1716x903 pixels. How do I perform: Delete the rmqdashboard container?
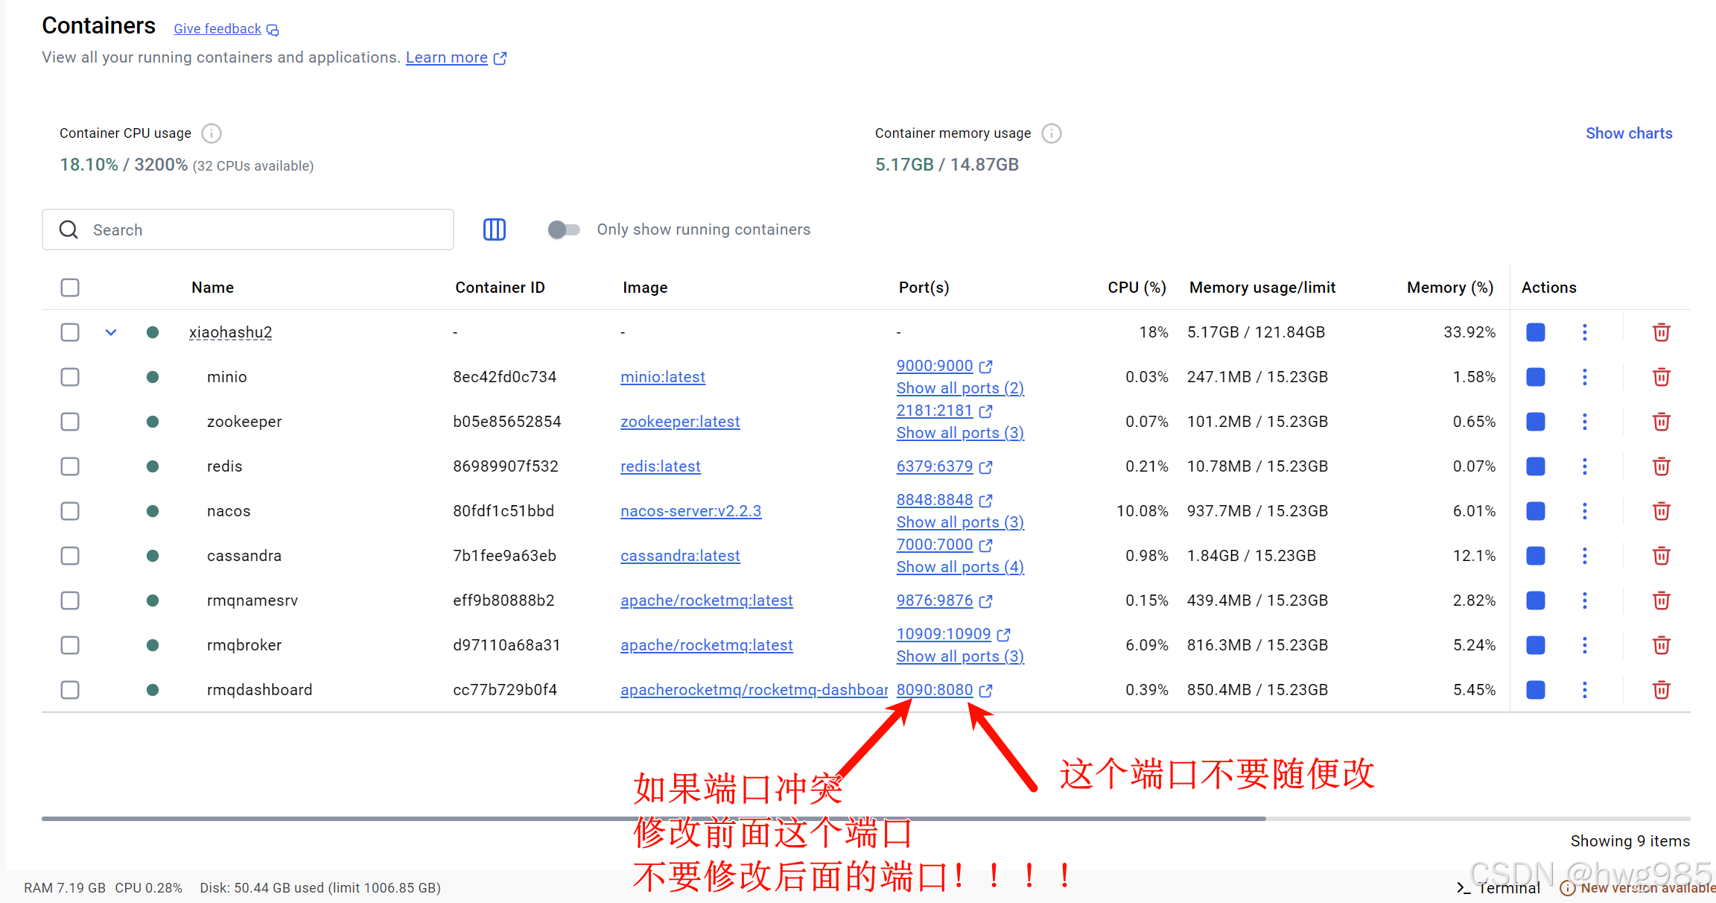point(1661,690)
